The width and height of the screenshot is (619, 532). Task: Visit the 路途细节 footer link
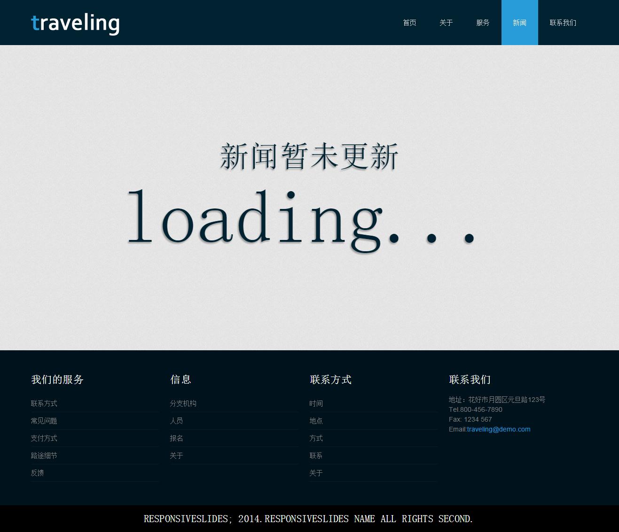pyautogui.click(x=44, y=455)
